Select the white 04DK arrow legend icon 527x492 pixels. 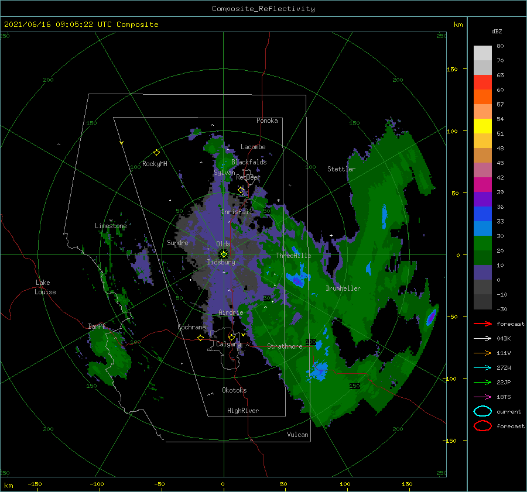click(x=482, y=339)
